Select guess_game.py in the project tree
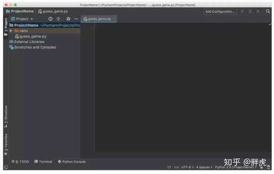274x174 pixels. click(33, 36)
